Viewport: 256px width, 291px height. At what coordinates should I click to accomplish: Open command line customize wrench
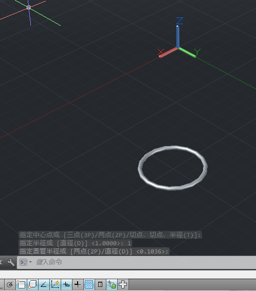click(x=11, y=262)
